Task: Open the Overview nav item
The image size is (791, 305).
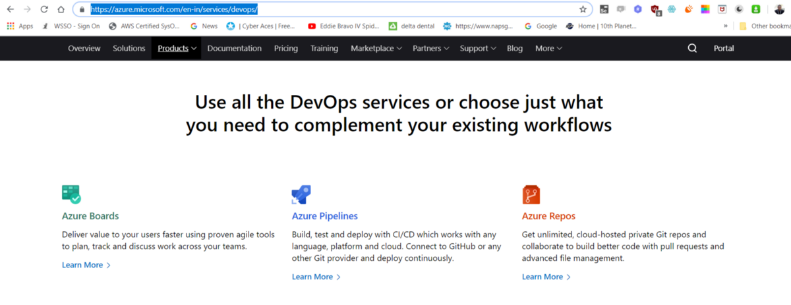Action: (x=84, y=48)
